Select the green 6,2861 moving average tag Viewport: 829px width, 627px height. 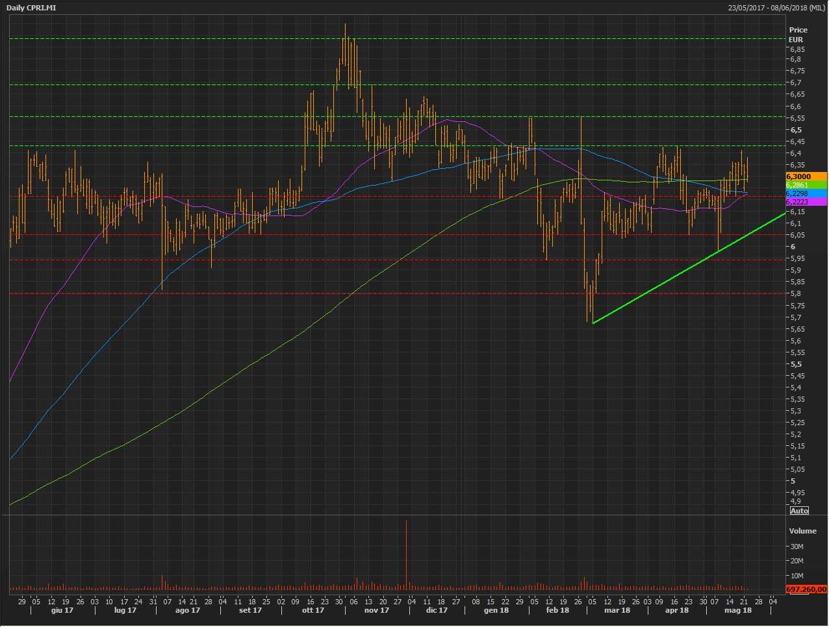click(x=806, y=185)
